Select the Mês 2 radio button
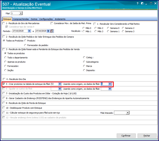 pyautogui.click(x=96, y=28)
